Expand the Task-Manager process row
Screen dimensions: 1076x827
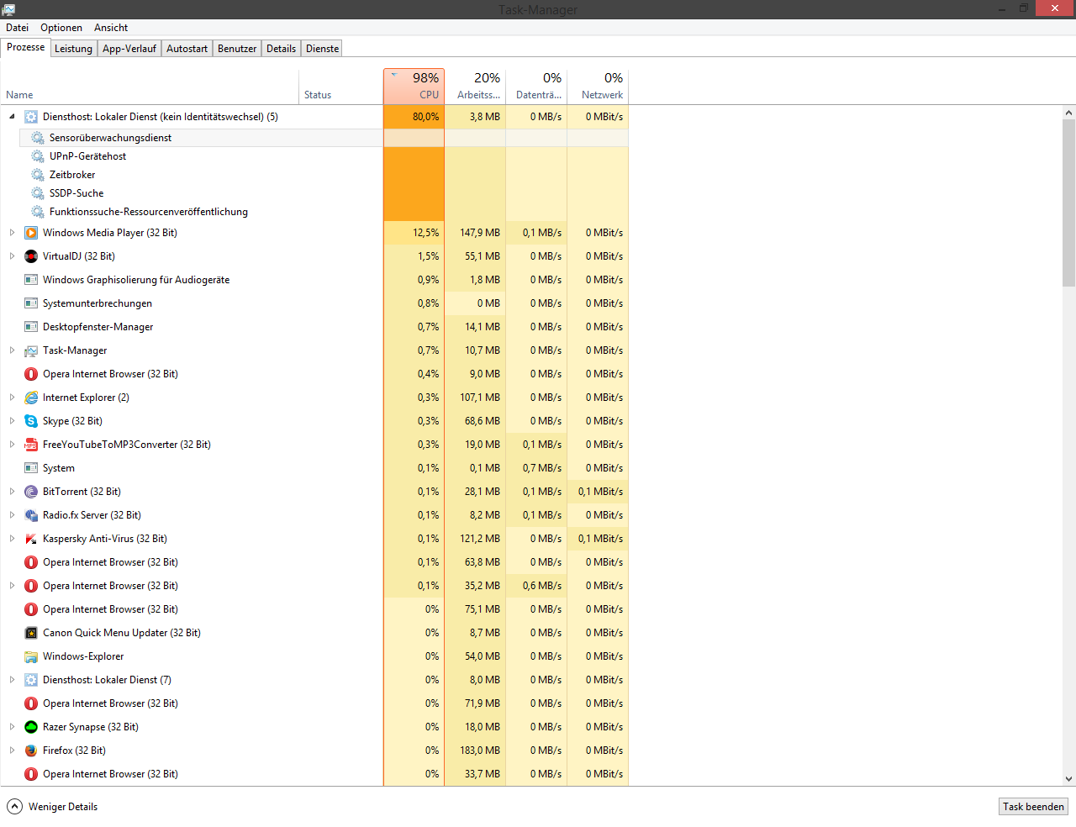point(12,350)
